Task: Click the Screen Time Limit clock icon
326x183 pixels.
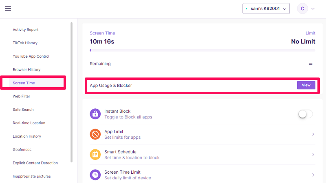Action: pyautogui.click(x=95, y=175)
